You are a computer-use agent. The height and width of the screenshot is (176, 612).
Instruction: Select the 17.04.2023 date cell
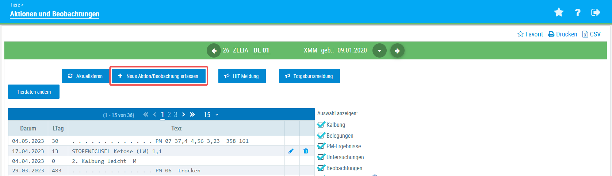pos(28,151)
